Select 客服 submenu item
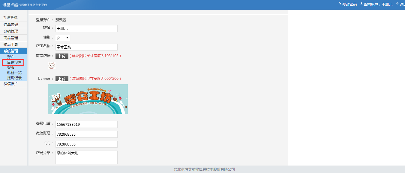405x173 pixels. 11,68
